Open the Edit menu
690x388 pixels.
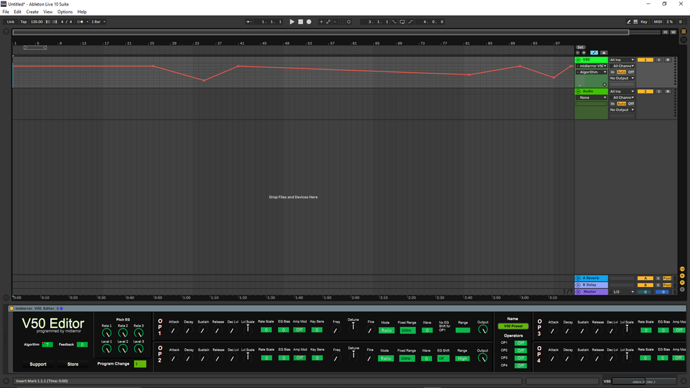tap(18, 12)
